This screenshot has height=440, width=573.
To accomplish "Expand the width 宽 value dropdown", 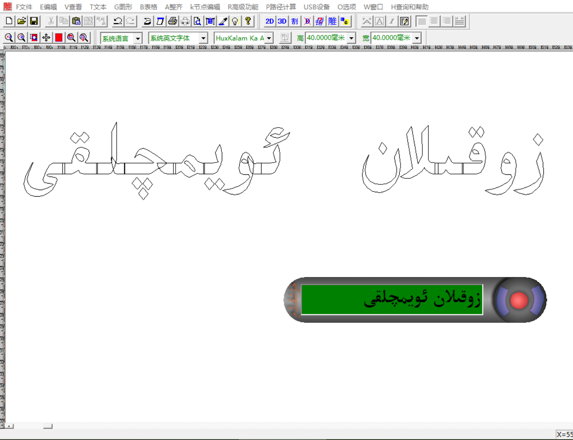I will pyautogui.click(x=417, y=38).
